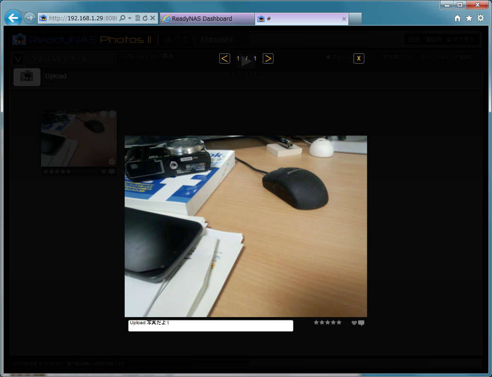This screenshot has height=377, width=492.
Task: Go to the previous photo with the left arrow
Action: pyautogui.click(x=225, y=59)
